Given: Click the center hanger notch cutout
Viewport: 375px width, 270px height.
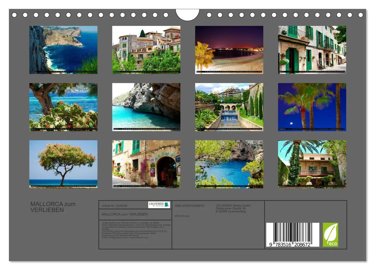Looking at the screenshot, I should tap(187, 14).
